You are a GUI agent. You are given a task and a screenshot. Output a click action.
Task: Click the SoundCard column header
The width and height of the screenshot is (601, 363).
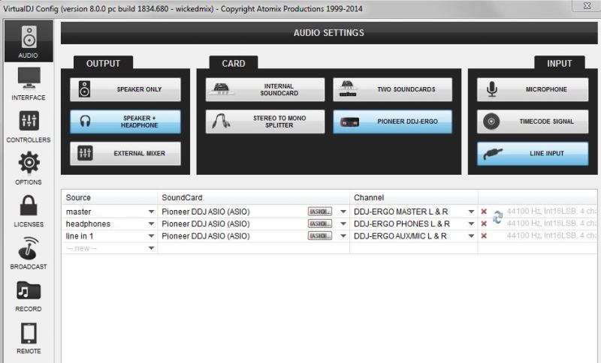point(253,197)
